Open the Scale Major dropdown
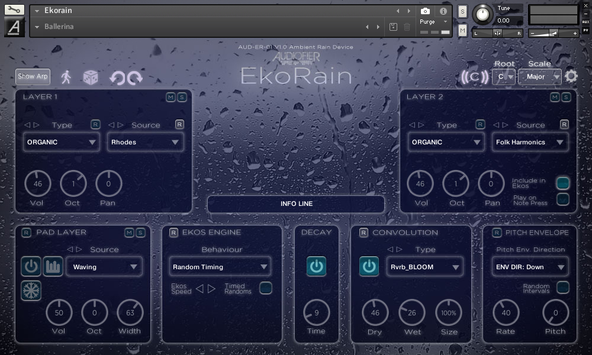592x355 pixels. (540, 76)
